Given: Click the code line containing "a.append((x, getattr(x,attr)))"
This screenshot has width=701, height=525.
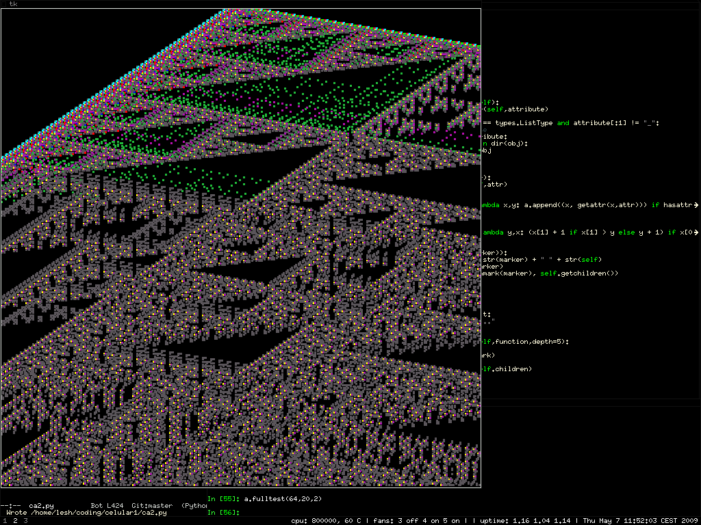Looking at the screenshot, I should pyautogui.click(x=589, y=205).
